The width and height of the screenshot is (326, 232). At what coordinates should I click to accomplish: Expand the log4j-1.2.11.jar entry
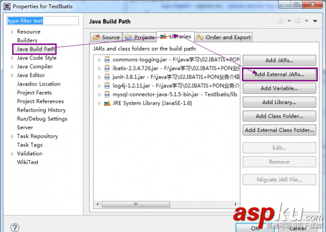coord(99,86)
